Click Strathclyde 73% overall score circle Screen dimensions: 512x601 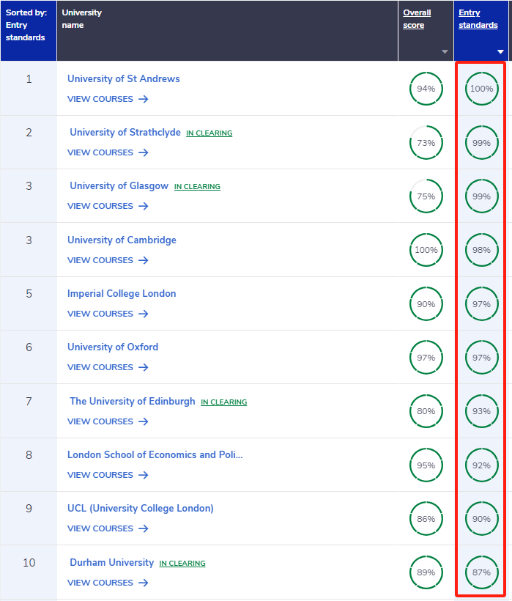pos(426,143)
